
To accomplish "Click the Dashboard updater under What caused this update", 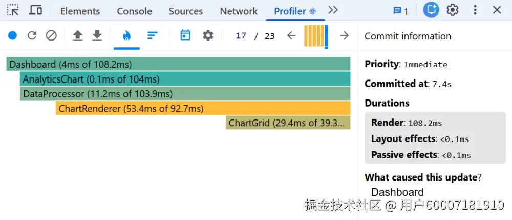I will (397, 192).
